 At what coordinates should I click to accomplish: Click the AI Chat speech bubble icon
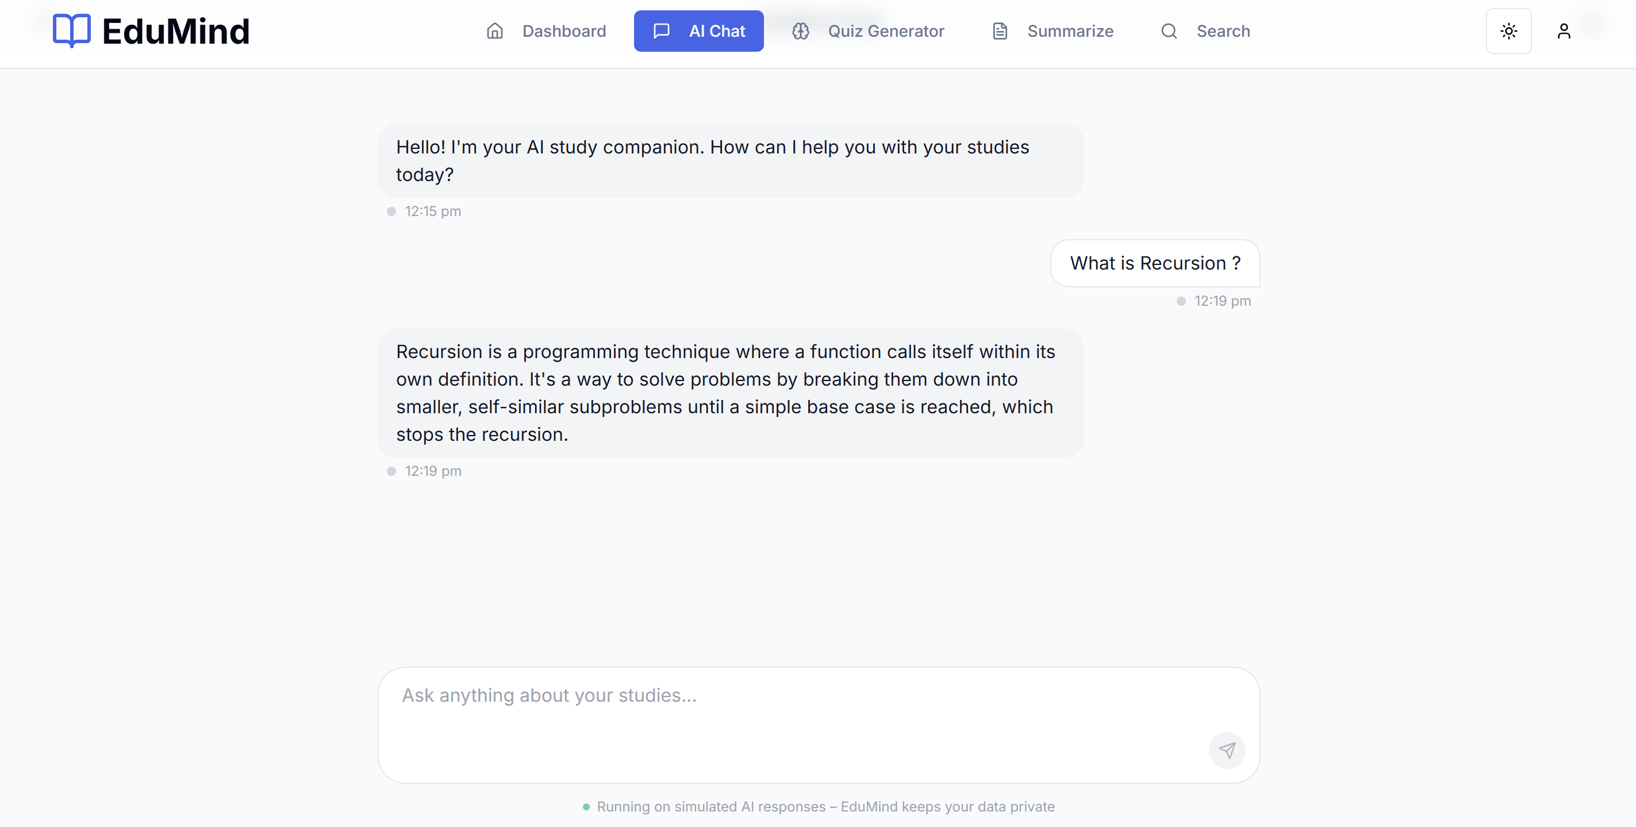661,31
